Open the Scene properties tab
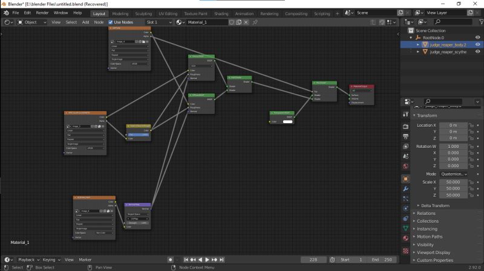The width and height of the screenshot is (484, 271). pos(405,156)
